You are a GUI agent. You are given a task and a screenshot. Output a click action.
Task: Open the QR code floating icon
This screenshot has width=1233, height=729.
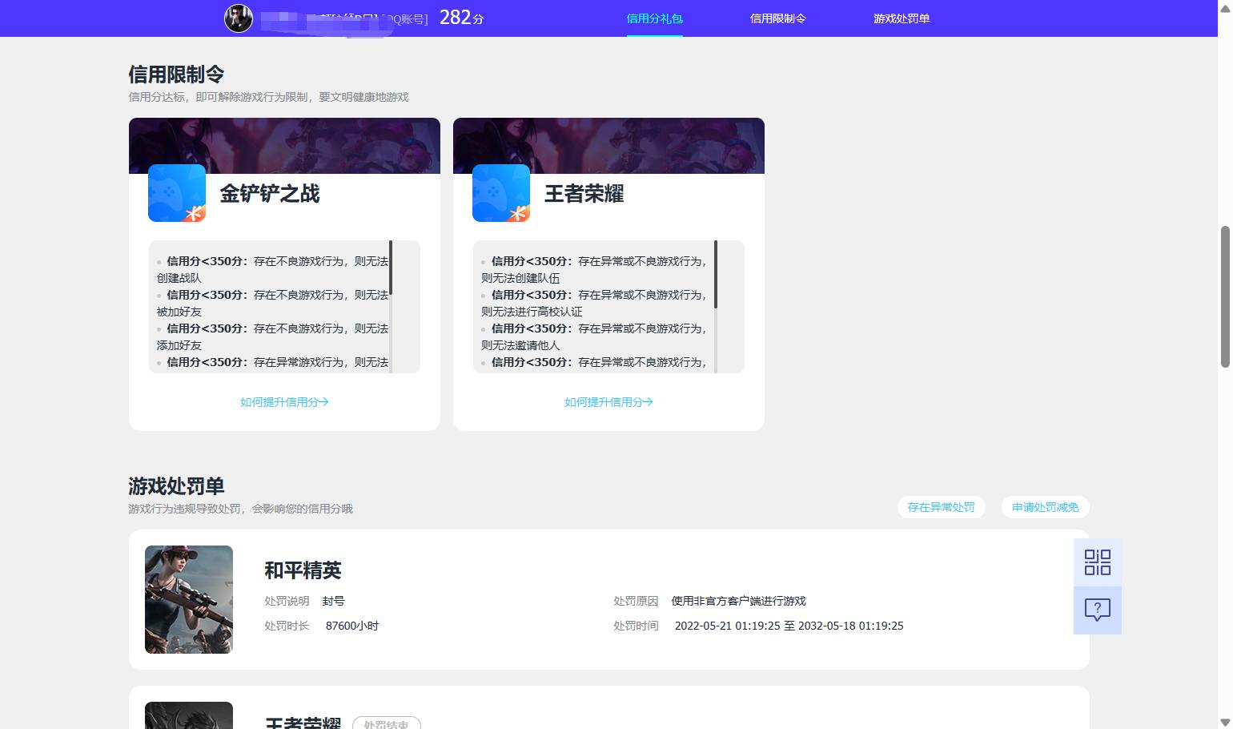[x=1098, y=562]
